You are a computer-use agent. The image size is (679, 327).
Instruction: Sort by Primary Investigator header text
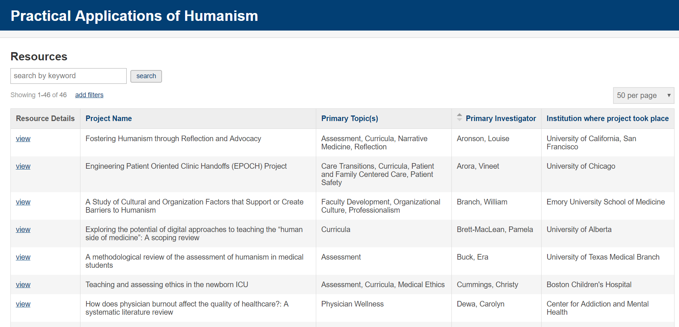point(501,118)
